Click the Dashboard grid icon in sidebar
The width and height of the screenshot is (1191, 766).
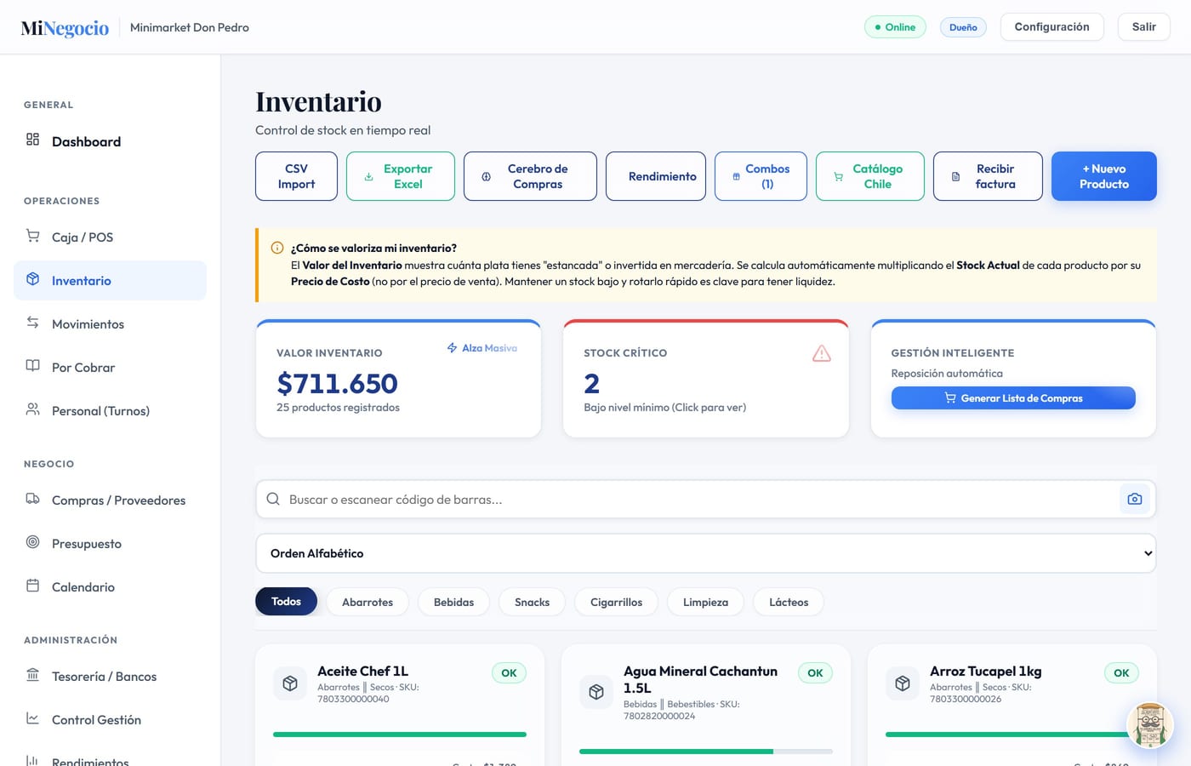(x=32, y=140)
